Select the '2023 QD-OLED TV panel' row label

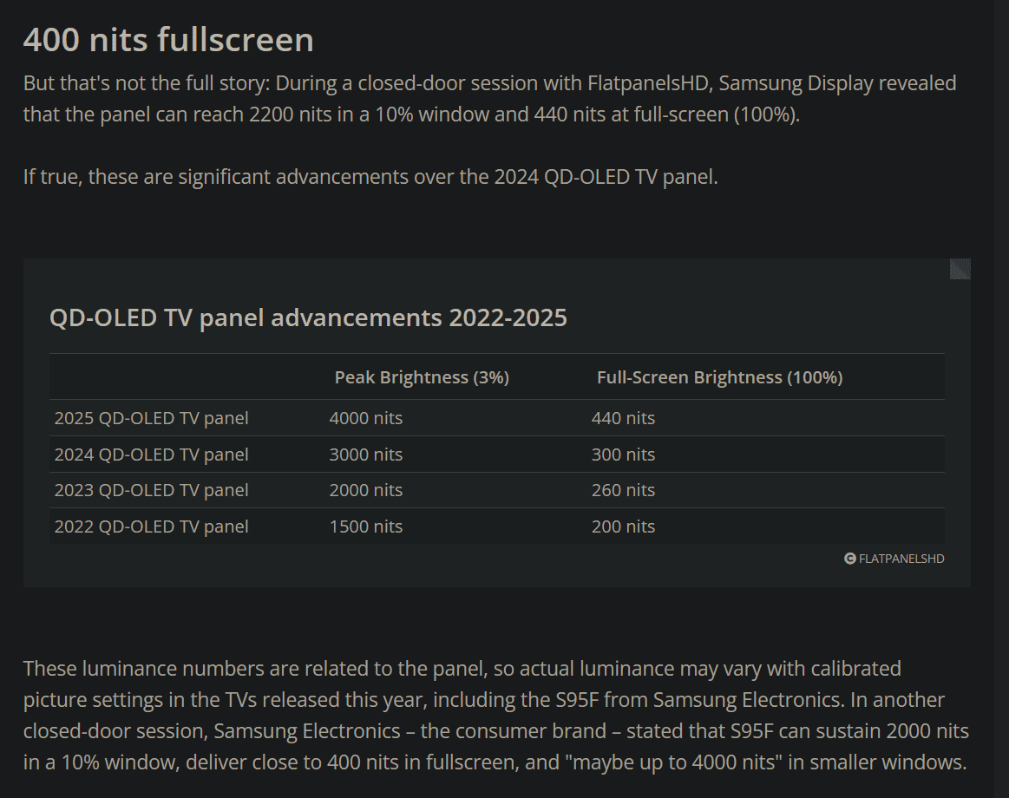click(x=151, y=490)
